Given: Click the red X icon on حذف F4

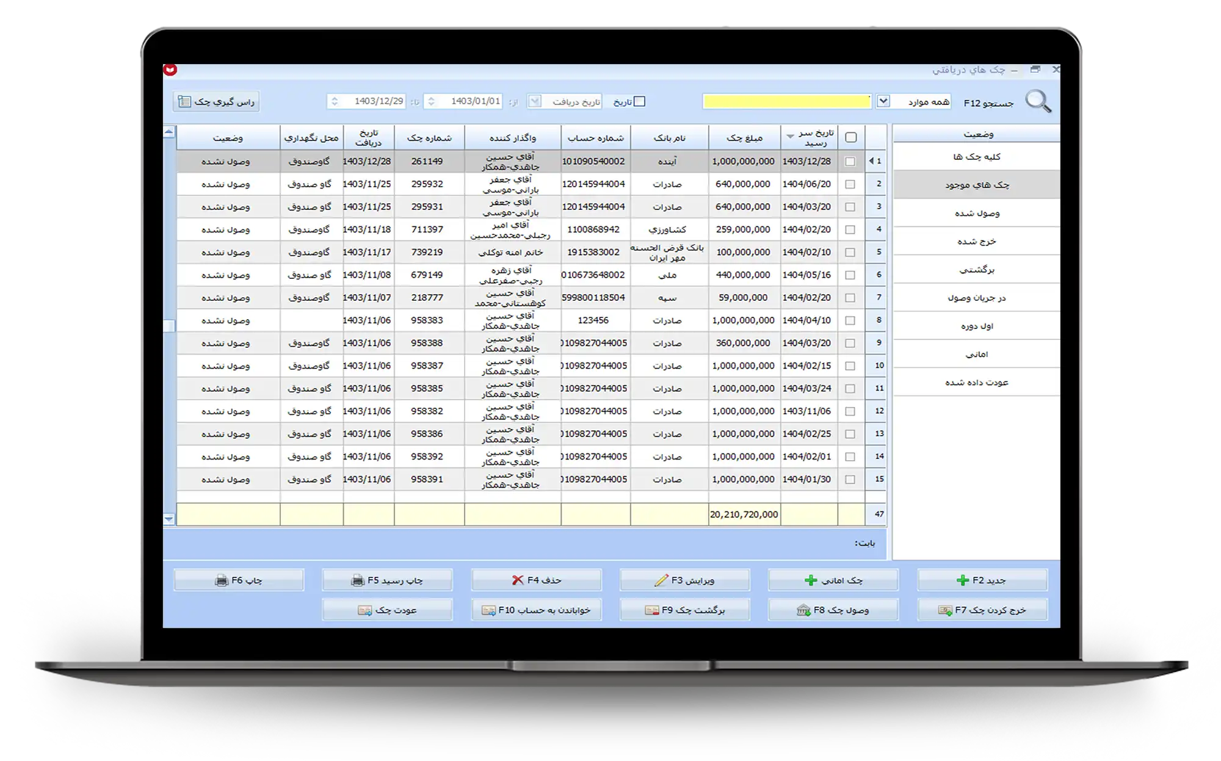Looking at the screenshot, I should (x=518, y=580).
